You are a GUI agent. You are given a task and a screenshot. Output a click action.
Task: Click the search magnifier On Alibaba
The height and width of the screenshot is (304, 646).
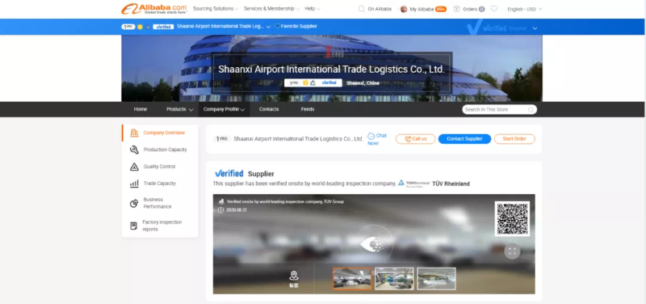pos(361,9)
